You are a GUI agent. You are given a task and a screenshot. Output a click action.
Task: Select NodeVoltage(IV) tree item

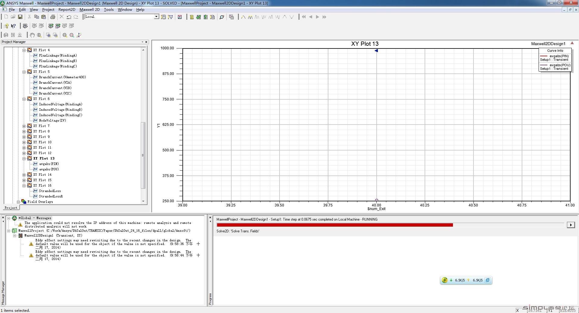click(x=52, y=120)
